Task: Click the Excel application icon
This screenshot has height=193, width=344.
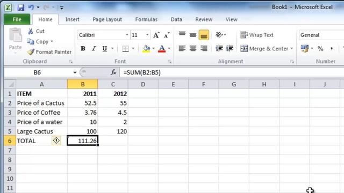Action: 9,8
